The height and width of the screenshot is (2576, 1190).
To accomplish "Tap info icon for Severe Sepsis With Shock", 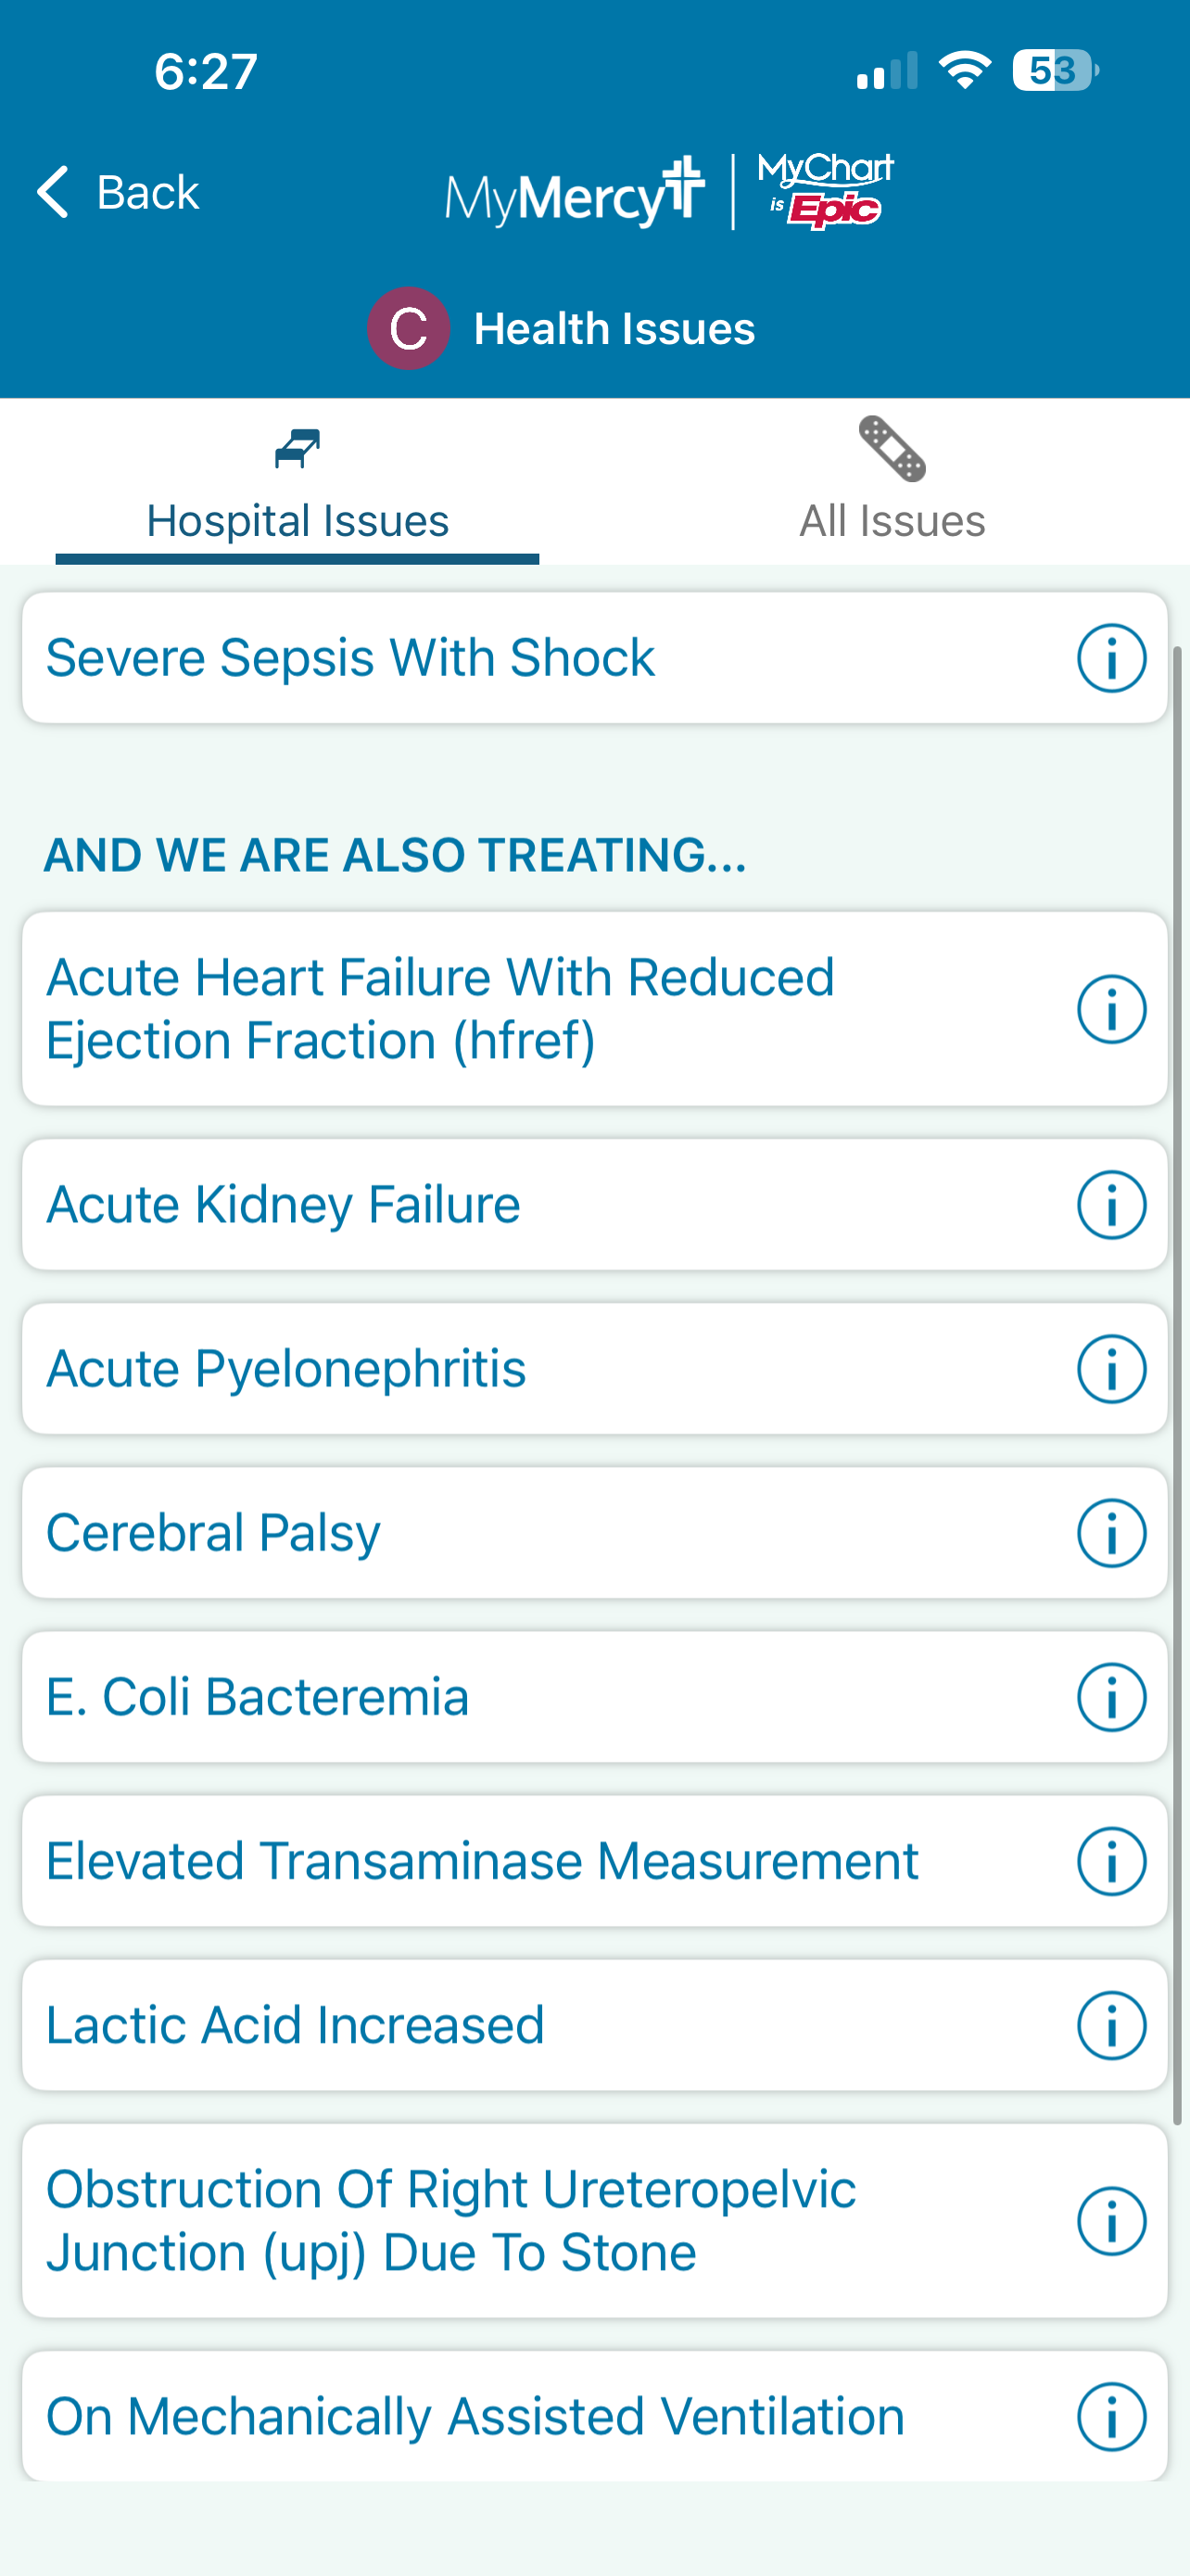I will (x=1110, y=658).
